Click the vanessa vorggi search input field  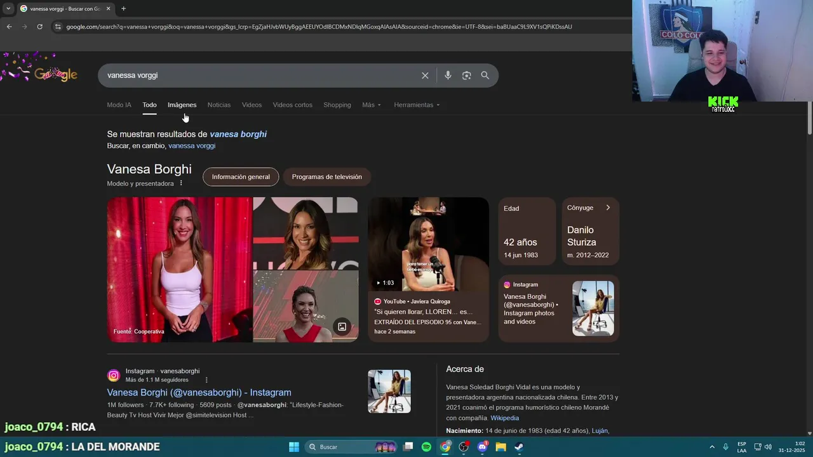point(260,76)
